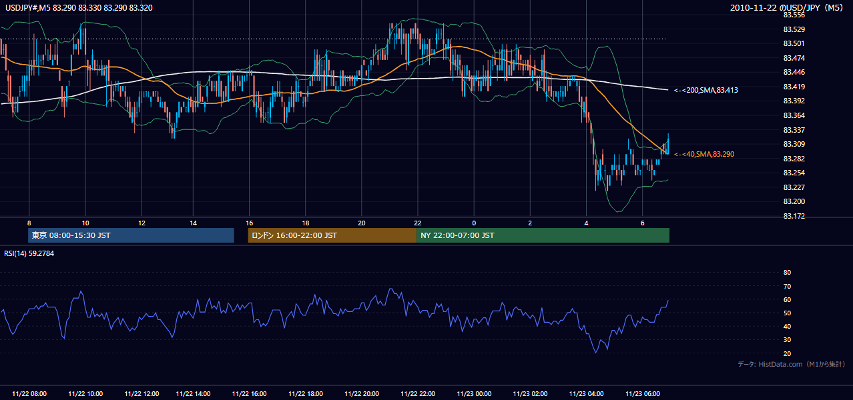The image size is (853, 400).
Task: Click hour marker 16 under price chart
Action: 249,223
